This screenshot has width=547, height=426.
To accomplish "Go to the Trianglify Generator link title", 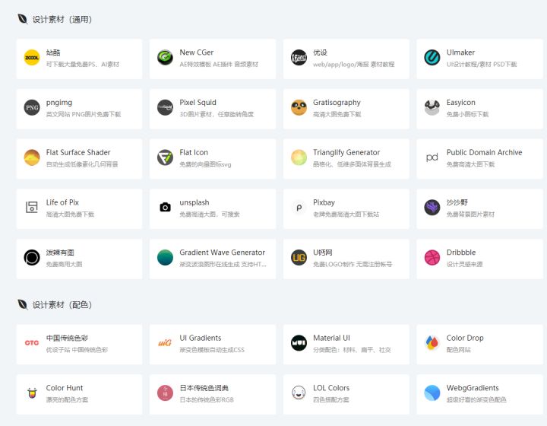I will (346, 153).
